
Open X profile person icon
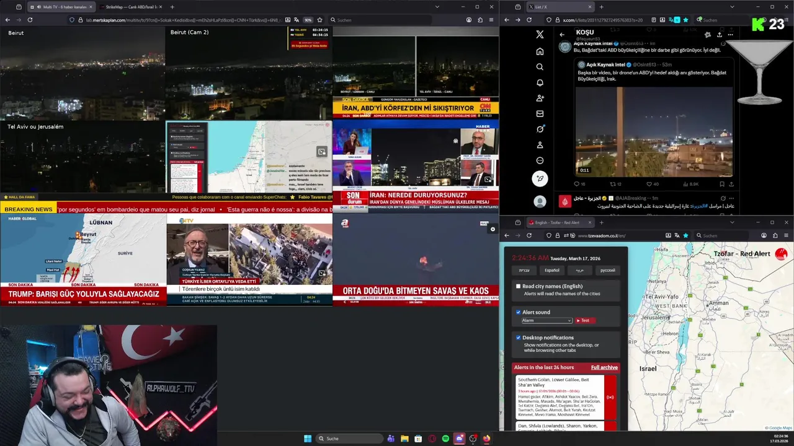tap(540, 145)
